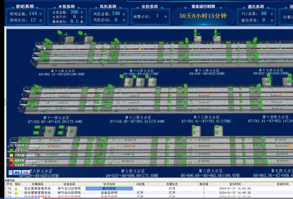The width and height of the screenshot is (293, 199).
Task: Select the 第十三防火分区 zone label
Action: [x=207, y=117]
